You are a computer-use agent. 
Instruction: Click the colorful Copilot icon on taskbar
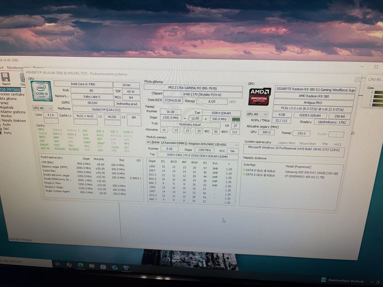[x=69, y=265]
